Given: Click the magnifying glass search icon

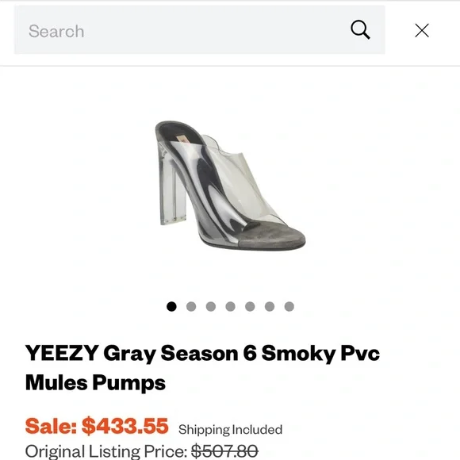Looking at the screenshot, I should point(360,29).
